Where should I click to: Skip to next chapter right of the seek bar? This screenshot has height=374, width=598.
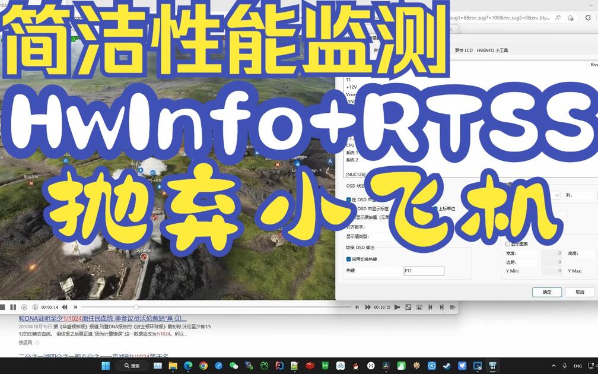357,307
